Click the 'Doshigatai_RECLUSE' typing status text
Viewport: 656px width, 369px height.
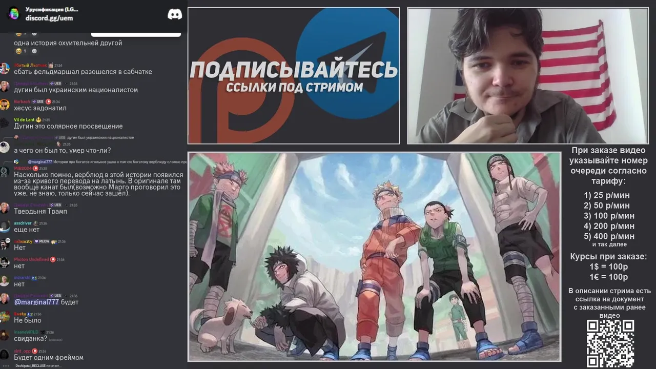tap(38, 366)
